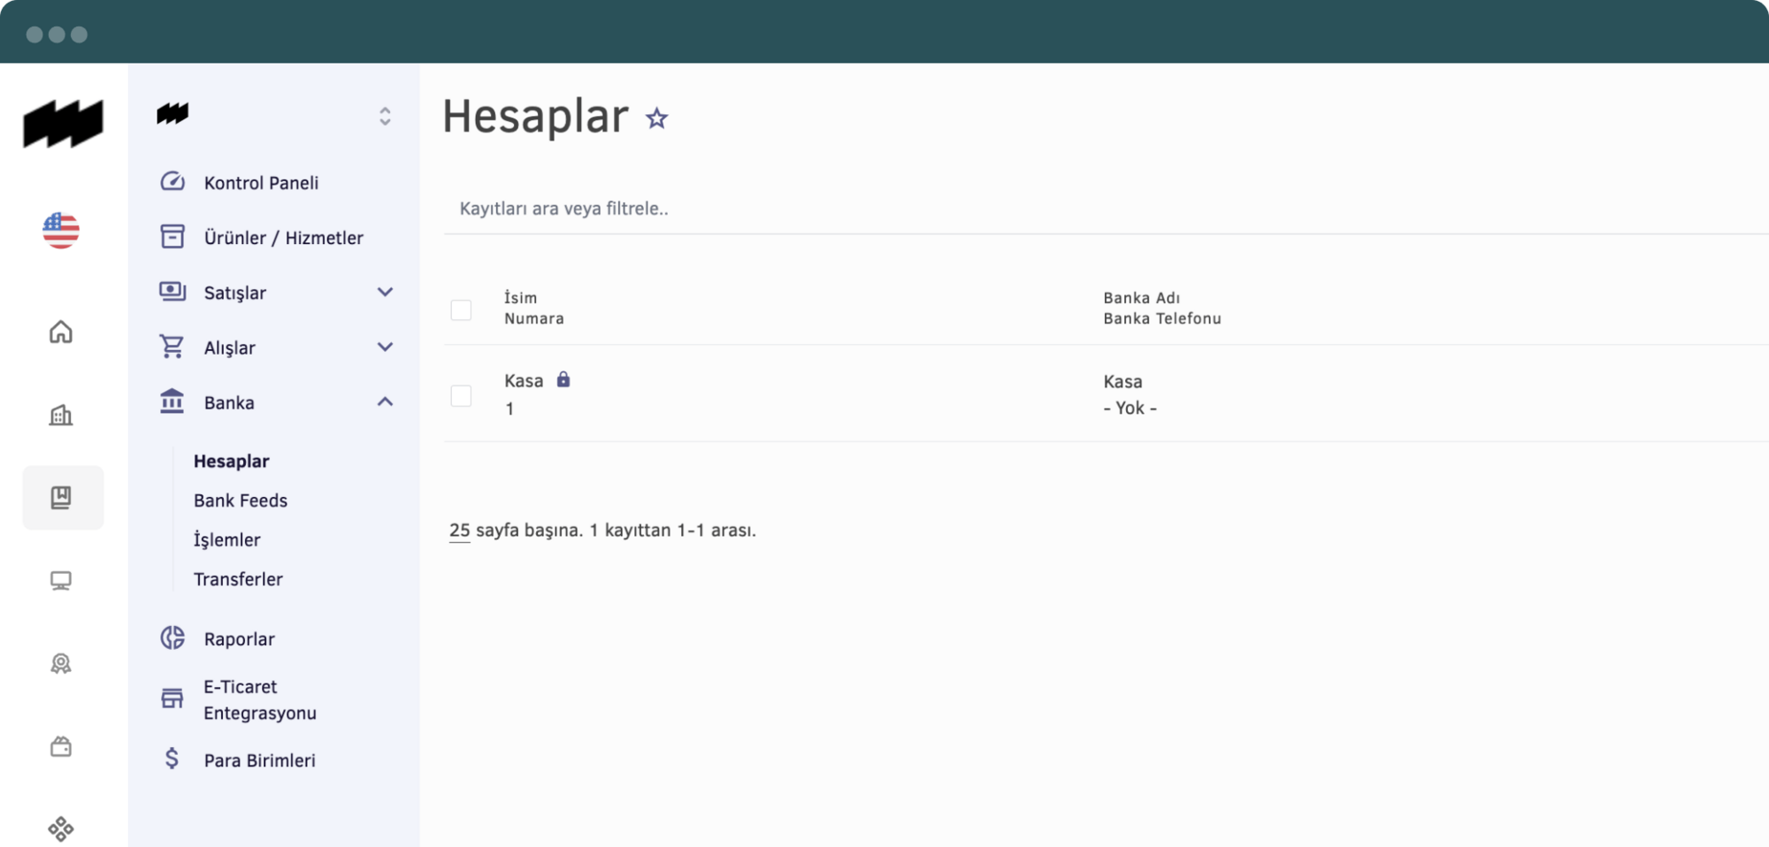1769x847 pixels.
Task: Click the Akaunting logo in left rail
Action: click(63, 123)
